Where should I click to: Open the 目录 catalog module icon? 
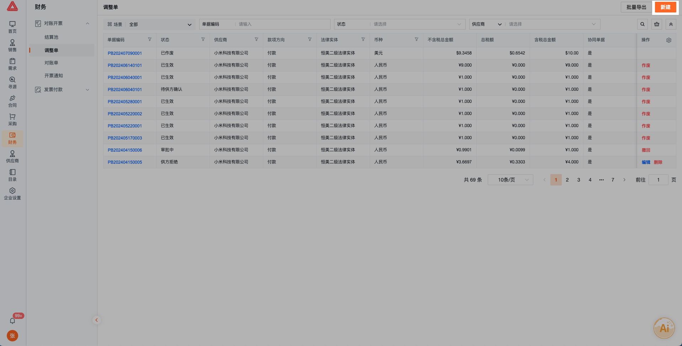coord(12,175)
